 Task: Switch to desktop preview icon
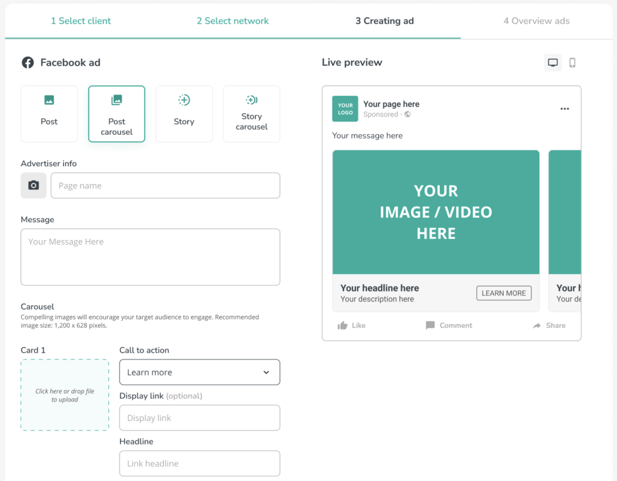pyautogui.click(x=553, y=63)
